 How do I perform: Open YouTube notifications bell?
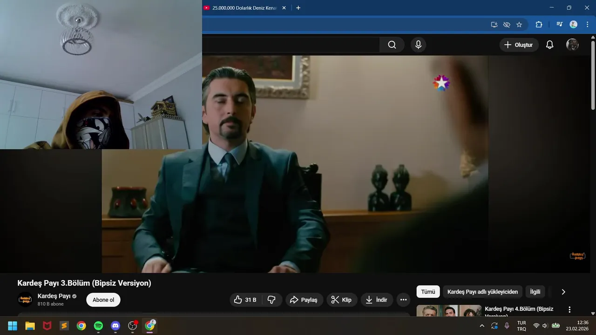pos(549,45)
